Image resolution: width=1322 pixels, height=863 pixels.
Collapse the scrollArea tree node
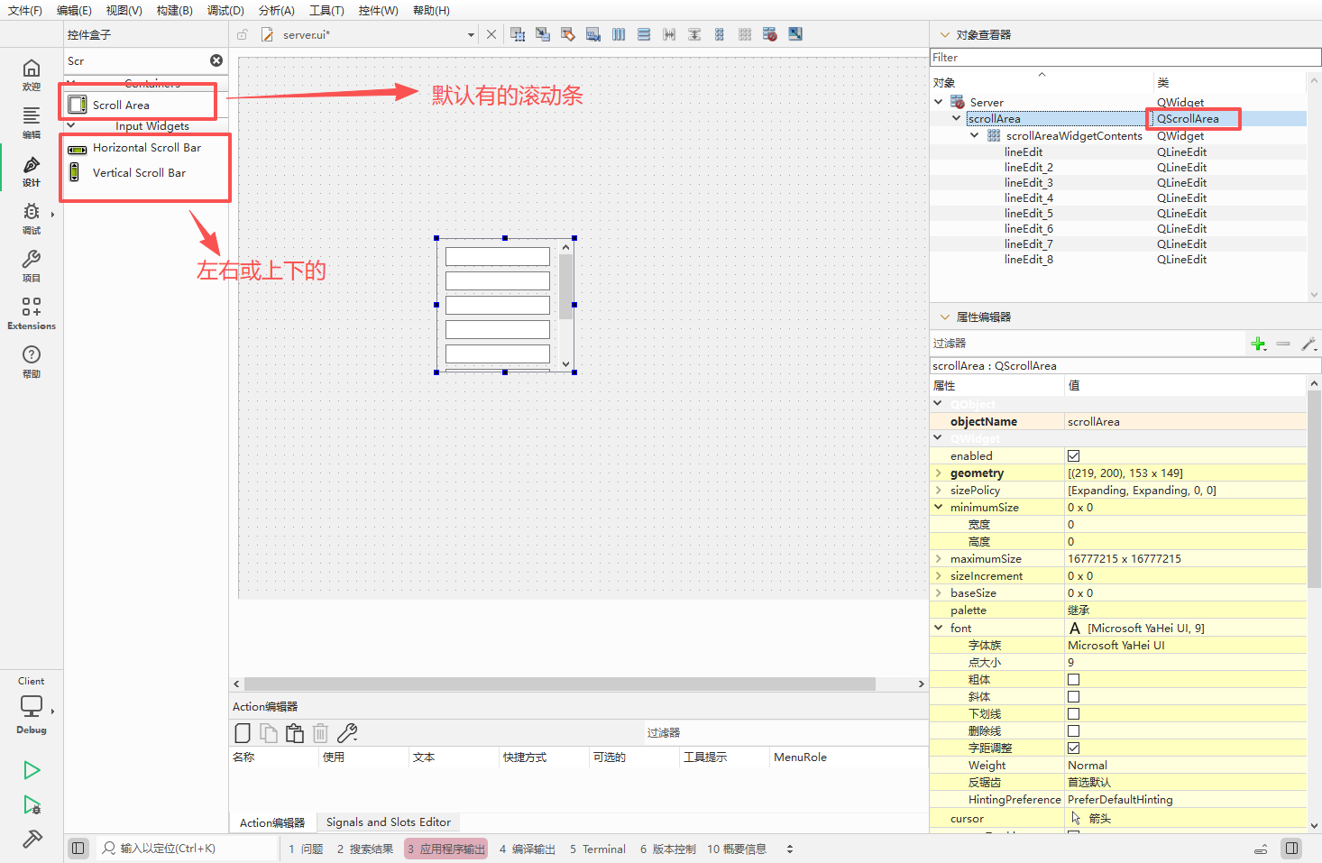coord(957,118)
